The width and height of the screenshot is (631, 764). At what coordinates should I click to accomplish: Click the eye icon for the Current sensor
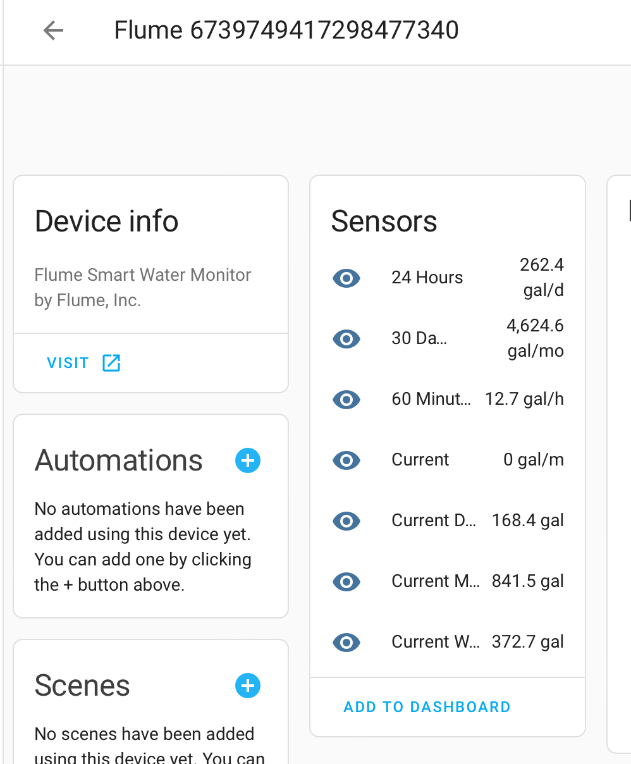coord(346,460)
